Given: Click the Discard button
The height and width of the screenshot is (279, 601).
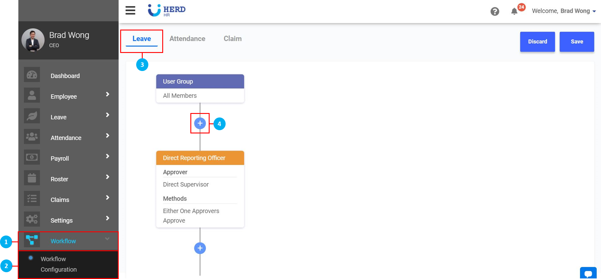Looking at the screenshot, I should [x=537, y=42].
